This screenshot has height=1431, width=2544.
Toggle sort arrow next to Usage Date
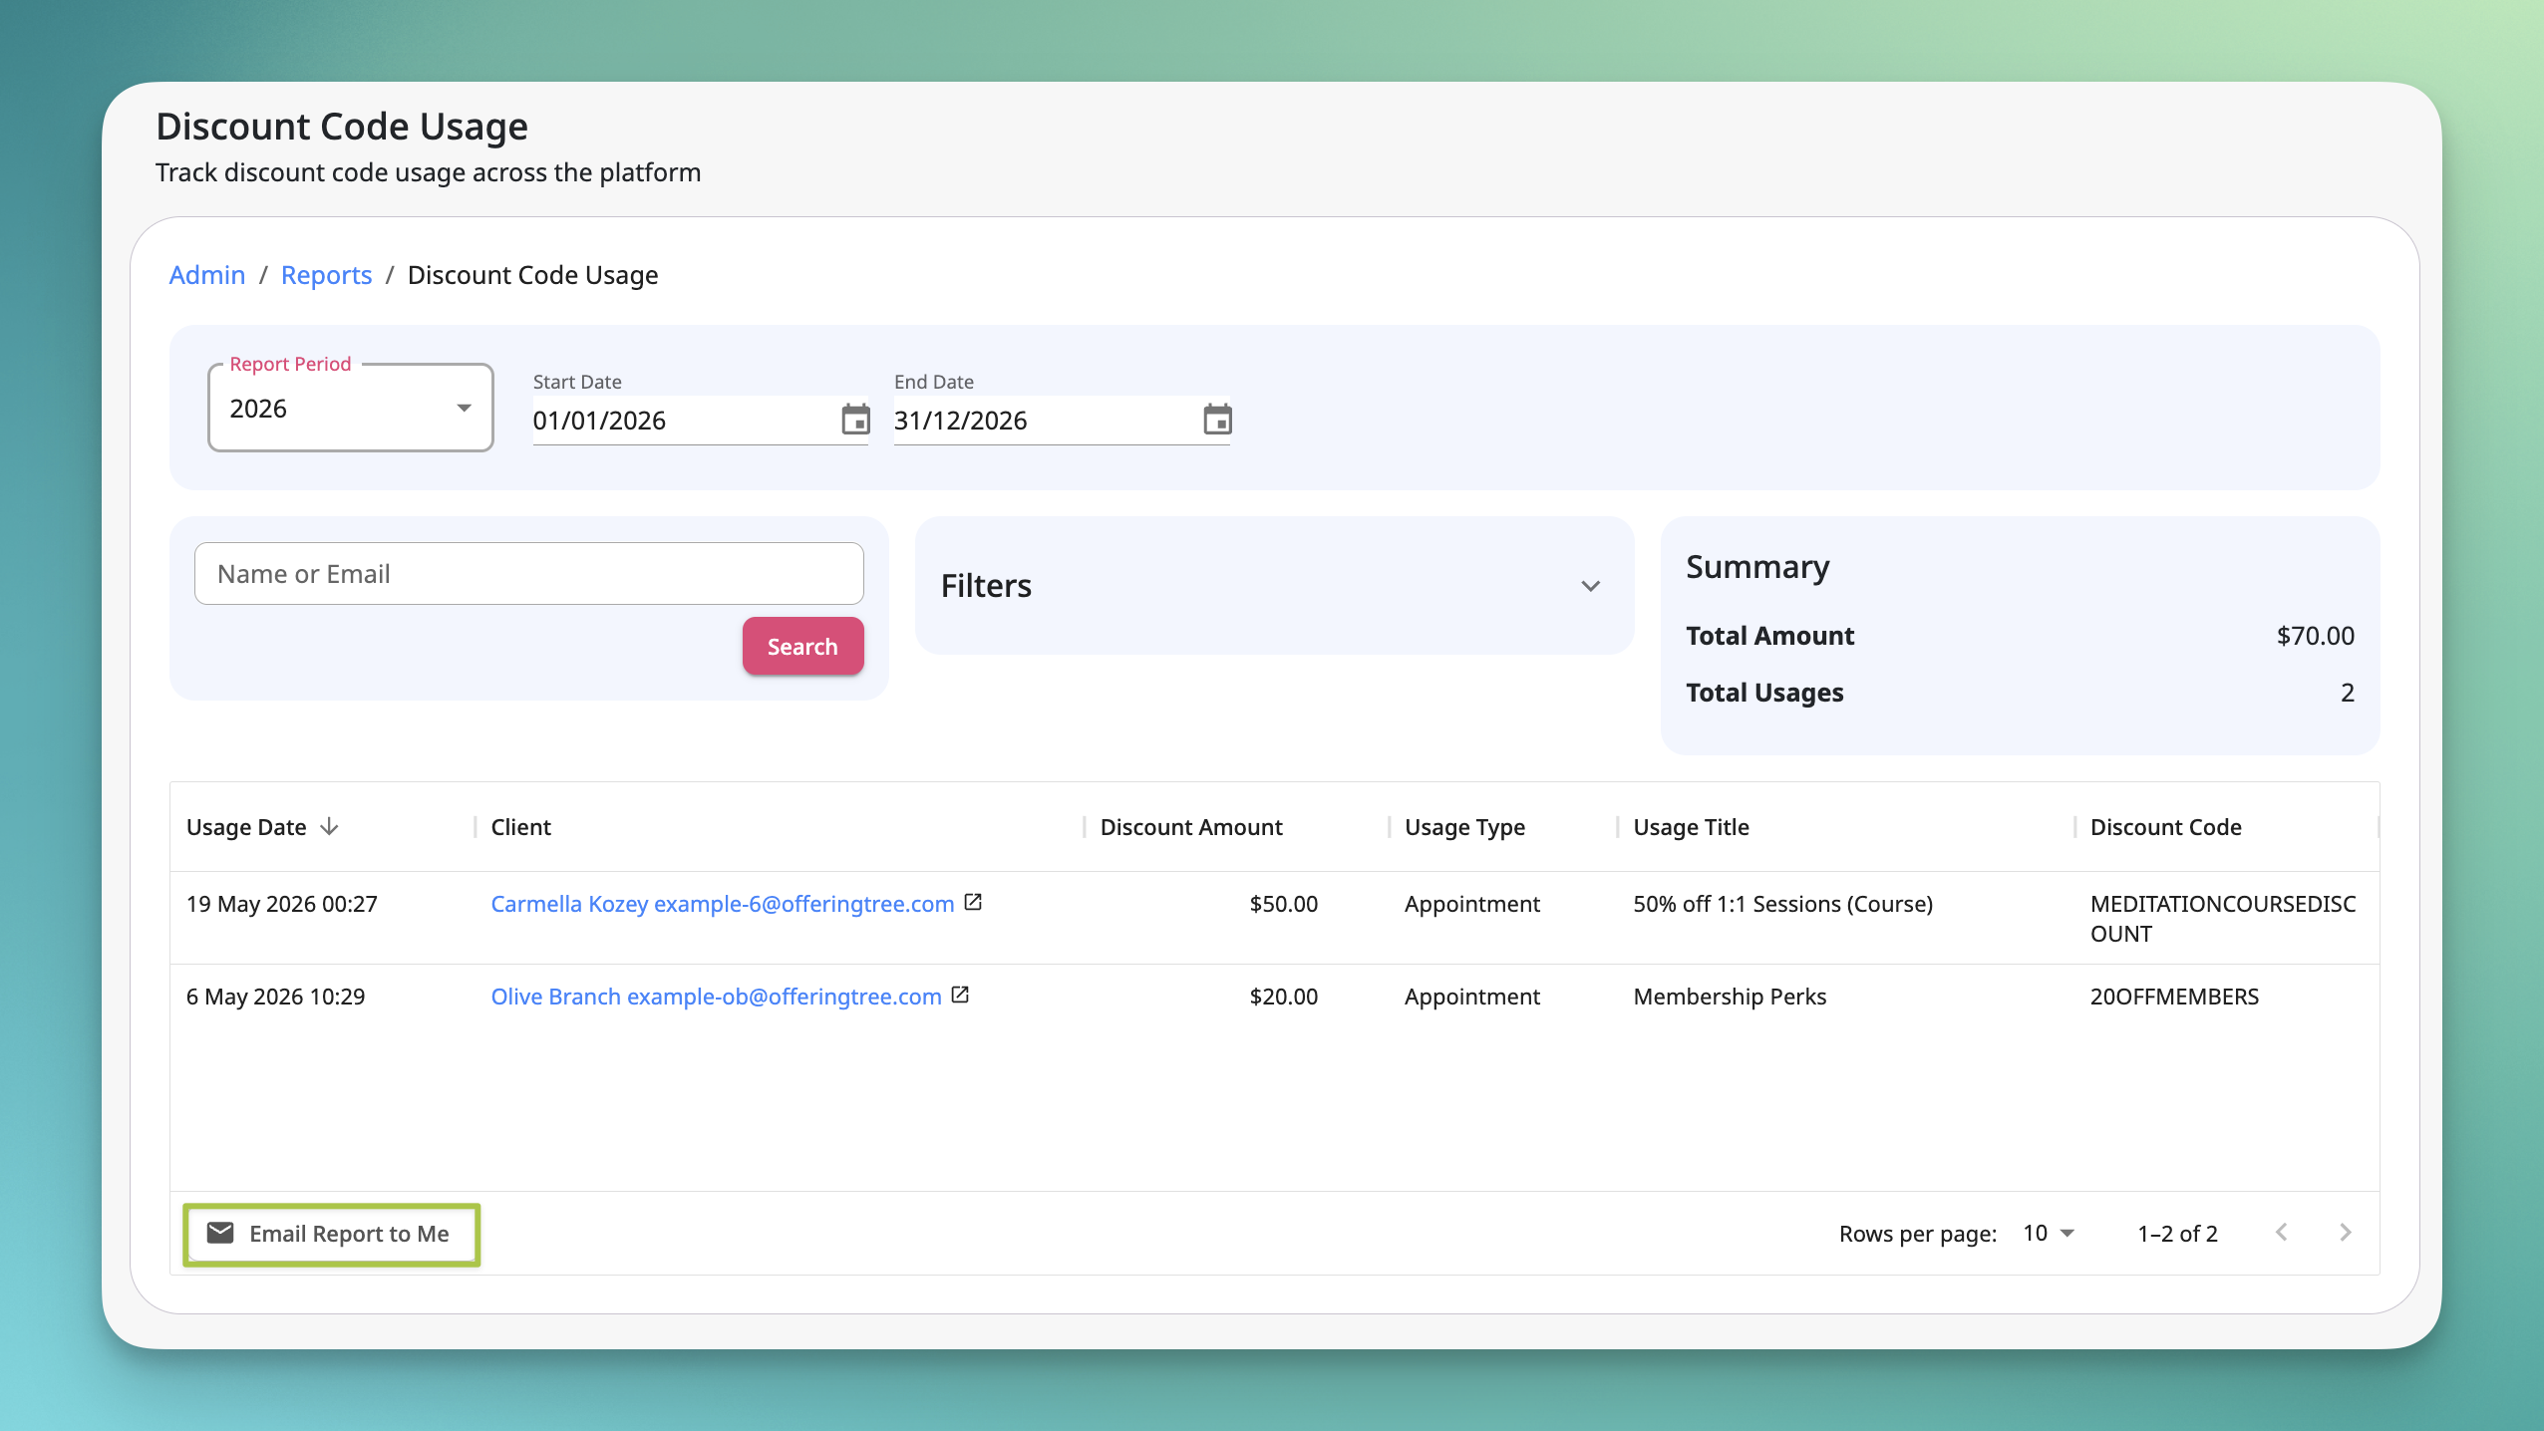tap(330, 827)
